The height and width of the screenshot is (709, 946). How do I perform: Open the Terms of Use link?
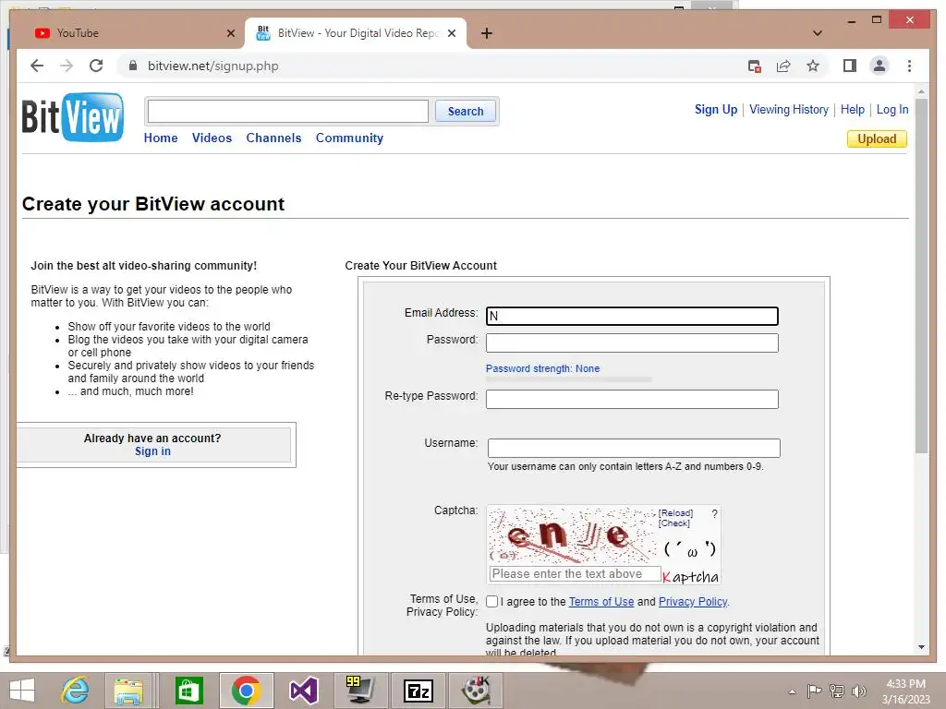pos(601,602)
